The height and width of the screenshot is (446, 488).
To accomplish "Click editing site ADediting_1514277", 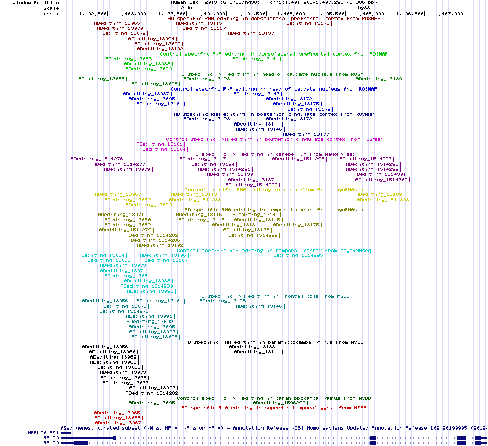I will point(120,164).
